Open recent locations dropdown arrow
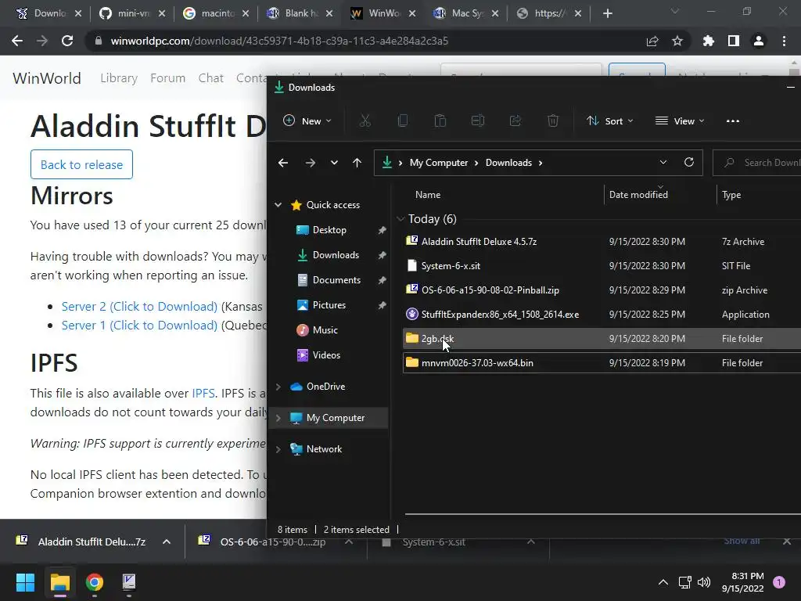Viewport: 801px width, 601px height. [334, 163]
